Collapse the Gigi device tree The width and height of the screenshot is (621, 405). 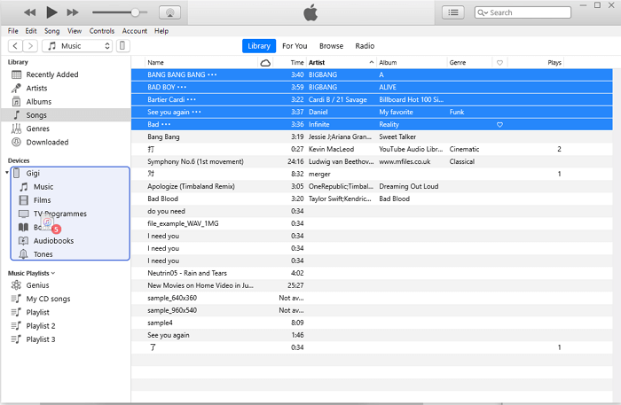tap(9, 173)
